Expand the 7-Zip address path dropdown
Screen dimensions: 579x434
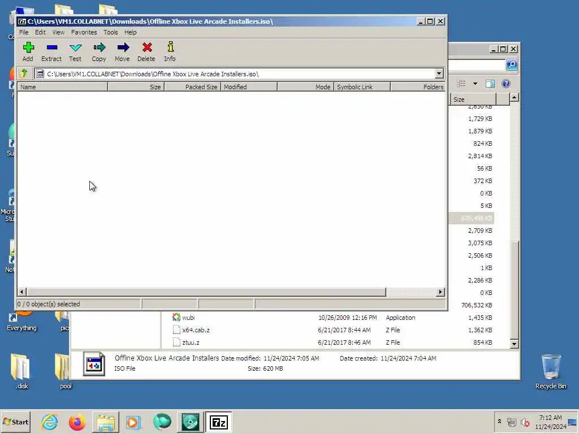pyautogui.click(x=439, y=73)
